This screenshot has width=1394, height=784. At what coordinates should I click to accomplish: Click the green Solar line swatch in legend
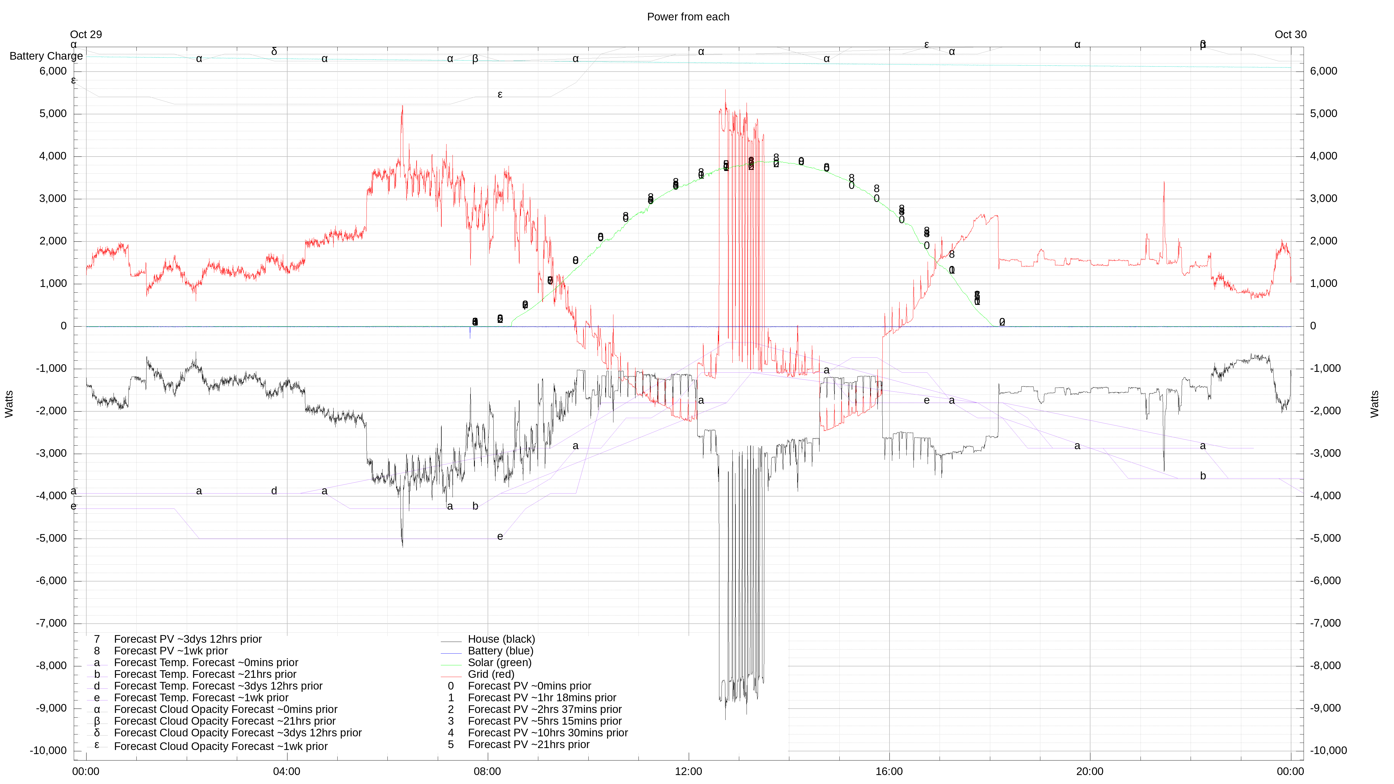(x=451, y=665)
